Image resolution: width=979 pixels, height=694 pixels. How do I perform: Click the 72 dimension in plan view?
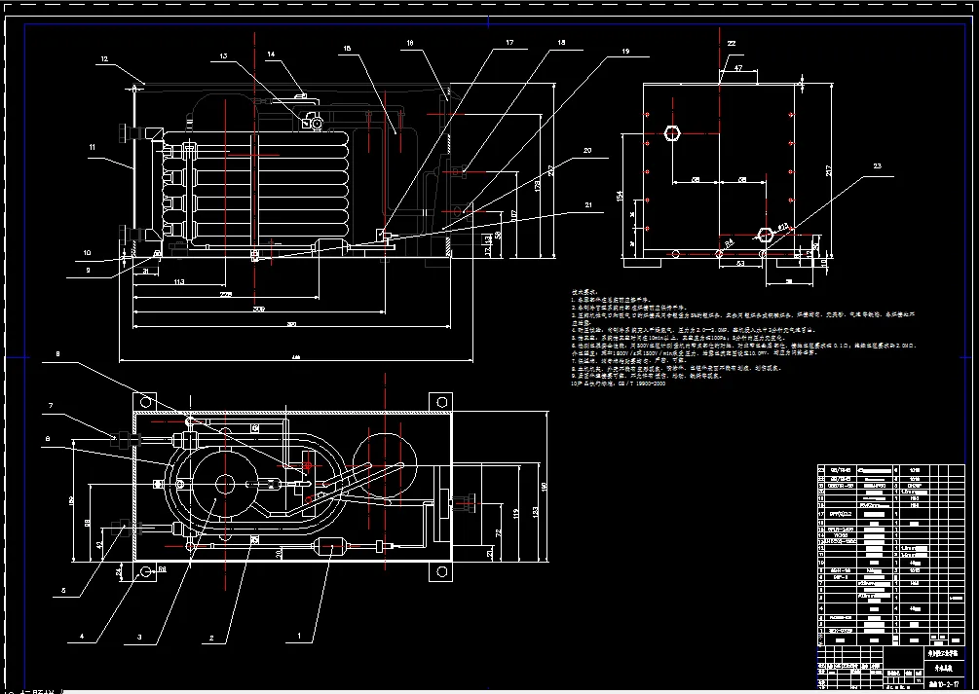click(x=498, y=532)
